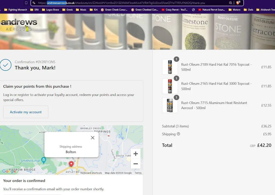
Task: Open the map Terms link
Action: click(x=138, y=173)
